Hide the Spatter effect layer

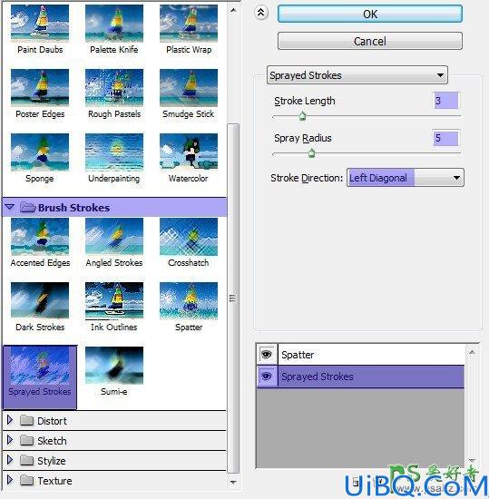coord(267,354)
